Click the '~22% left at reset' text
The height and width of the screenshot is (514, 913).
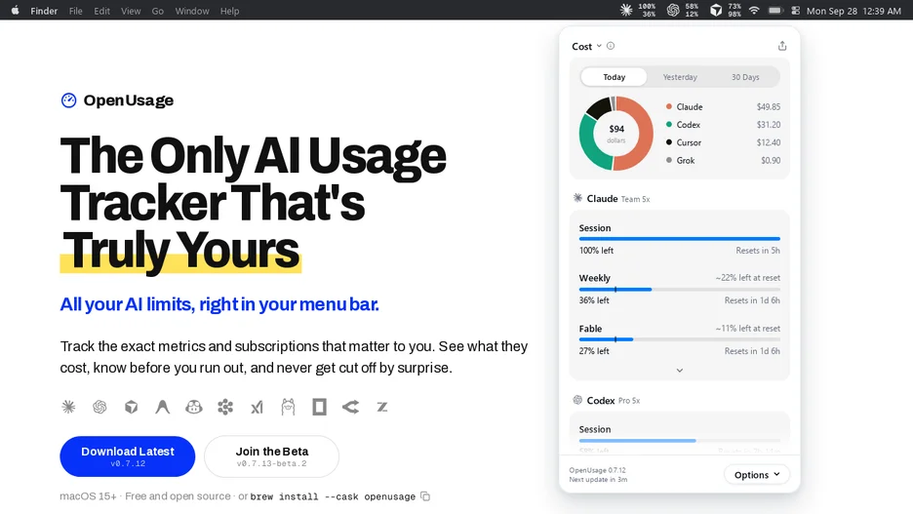[x=747, y=278]
